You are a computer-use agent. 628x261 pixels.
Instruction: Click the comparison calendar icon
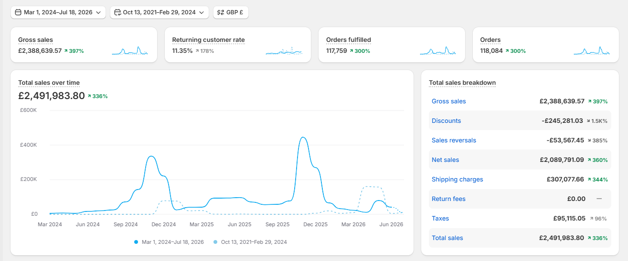coord(117,12)
